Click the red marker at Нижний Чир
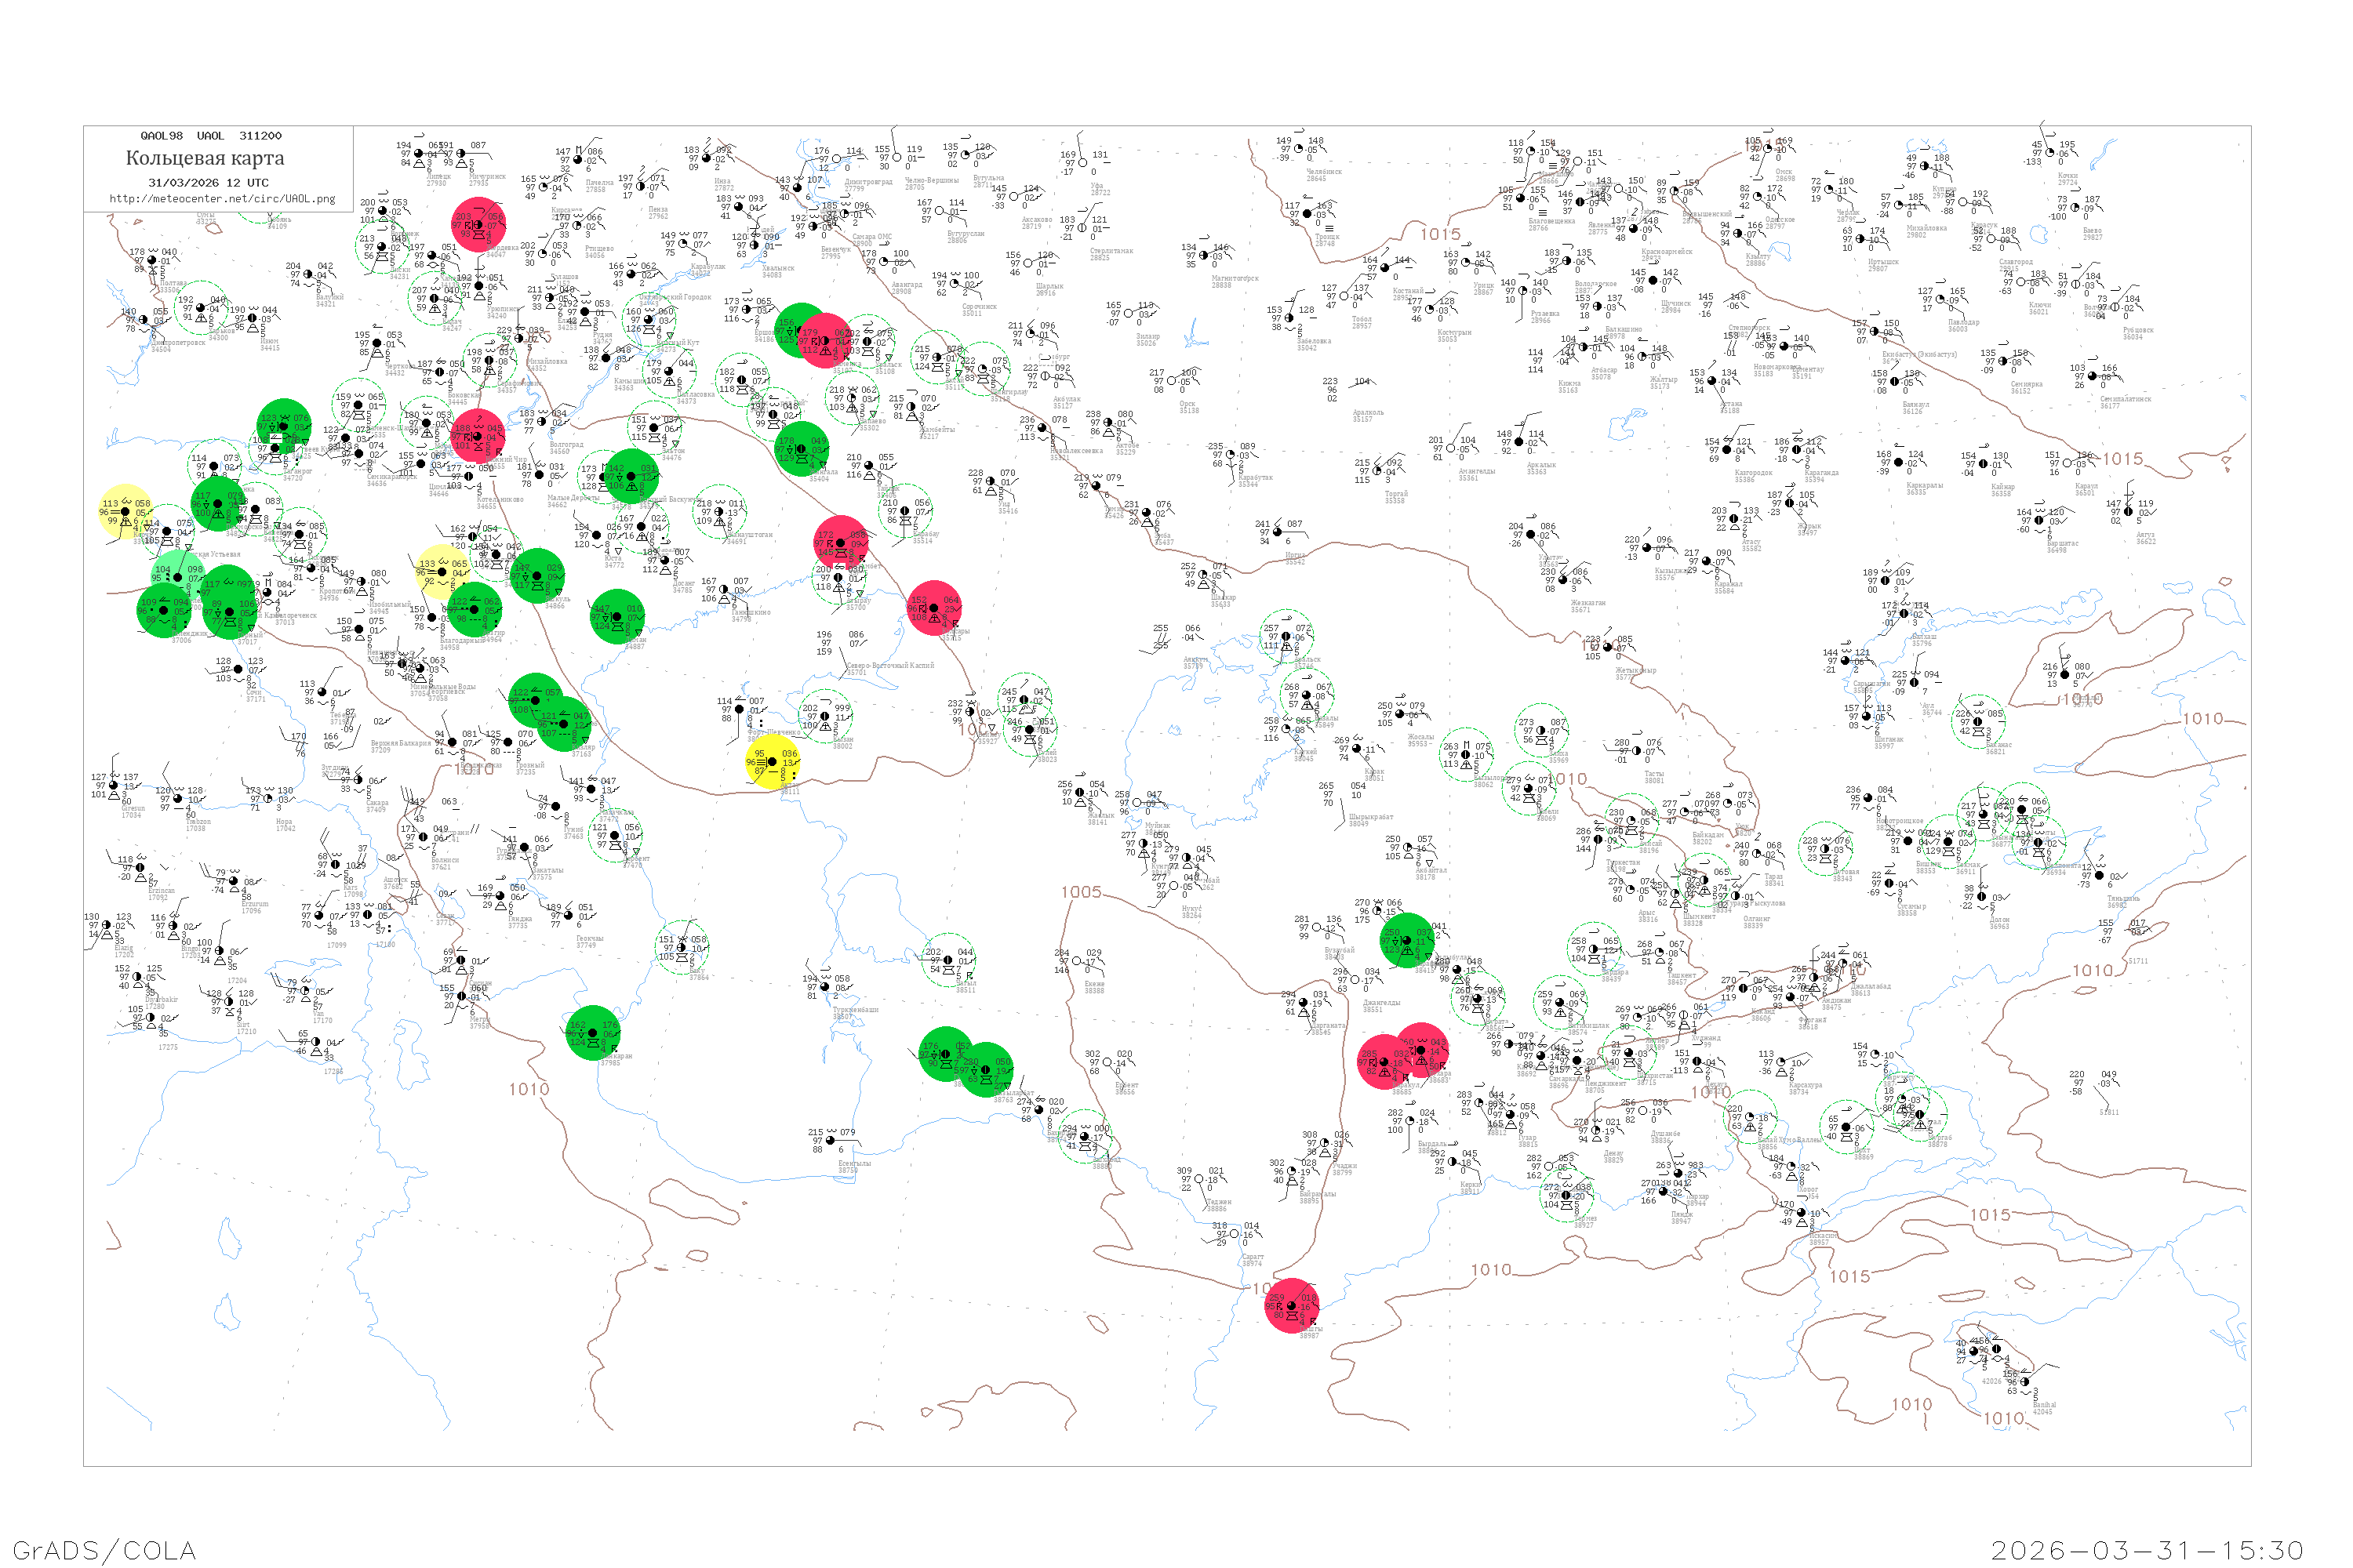Screen dimensions: 2353x1568 (478, 436)
